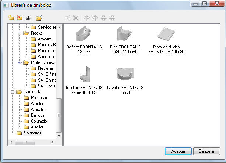Image resolution: width=226 pixels, height=163 pixels.
Task: Maximize the Librería de símbolos window
Action: point(205,3)
